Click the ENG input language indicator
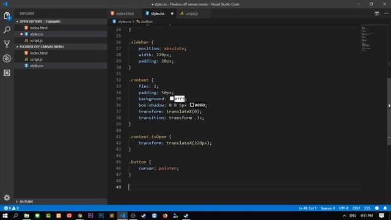The width and height of the screenshot is (391, 220). pos(353,216)
